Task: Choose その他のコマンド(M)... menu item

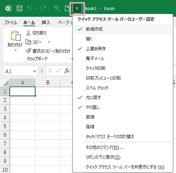Action: [x=123, y=147]
